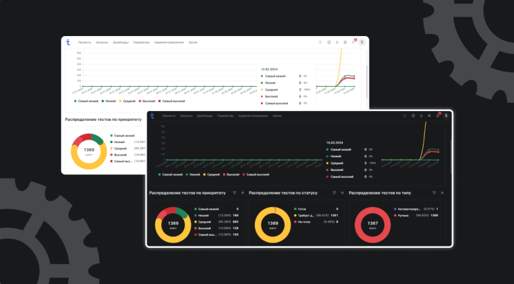Screen dimensions: 514x284
Task: Open filter for 'Распределение тестов по статусу'
Action: (334, 192)
